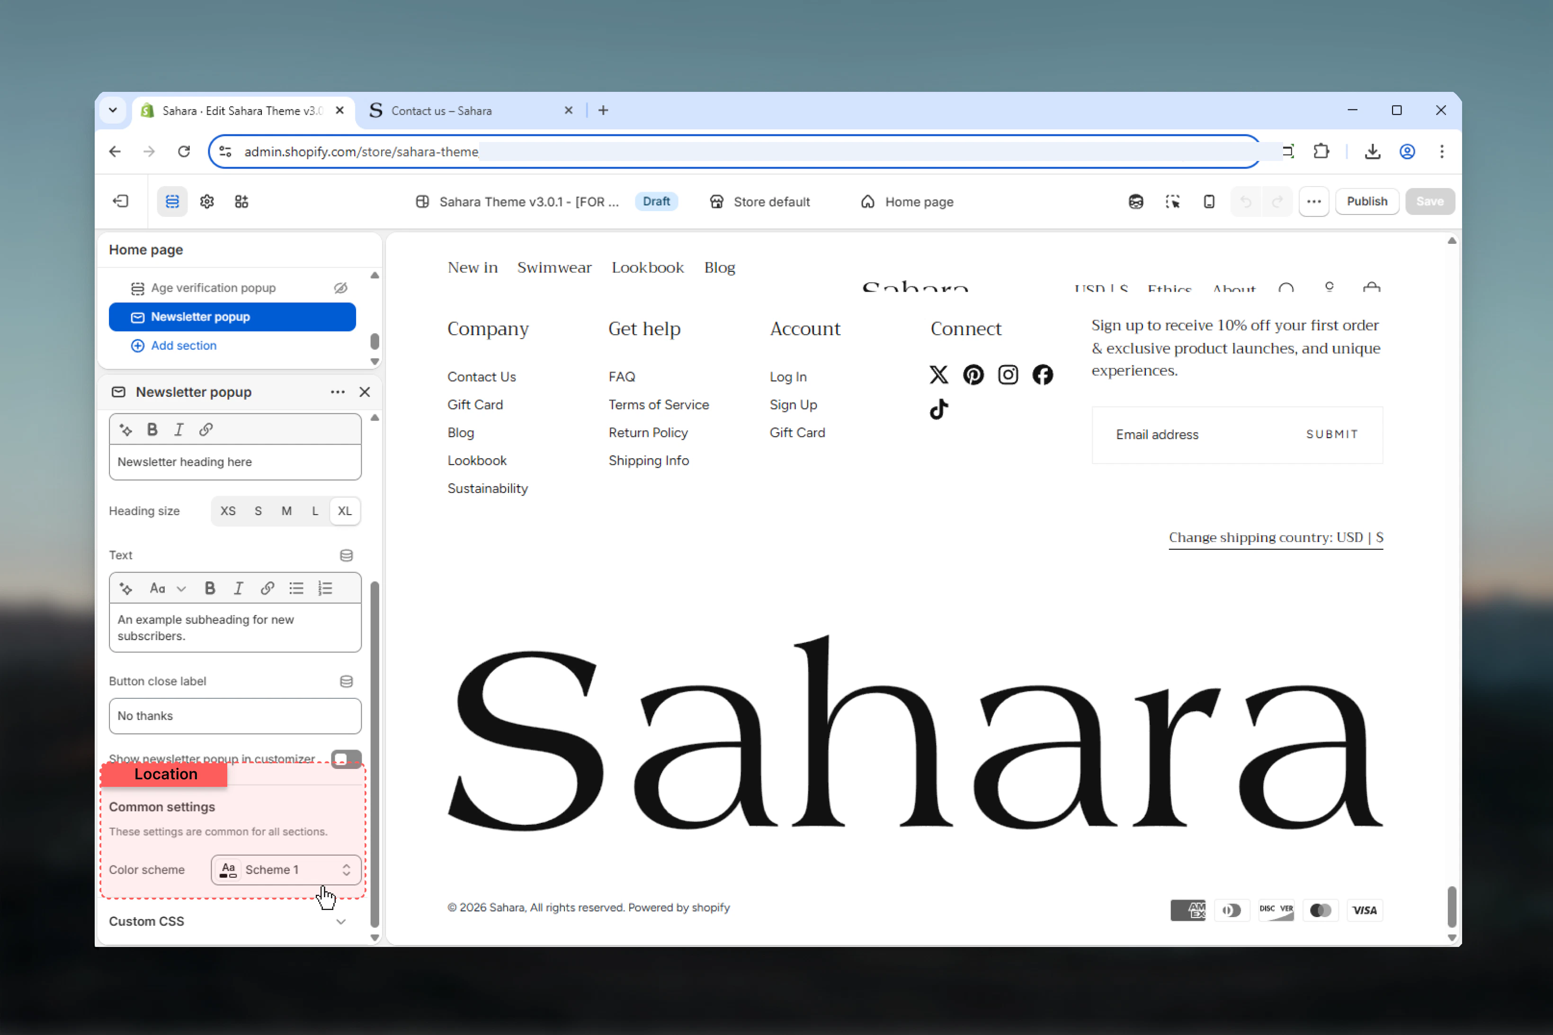Apply bold in the heading editor
This screenshot has width=1553, height=1035.
click(x=152, y=430)
